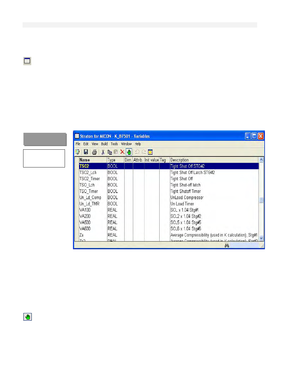This screenshot has width=283, height=366.
Task: Click the Save floppy disk icon
Action: tap(86, 152)
